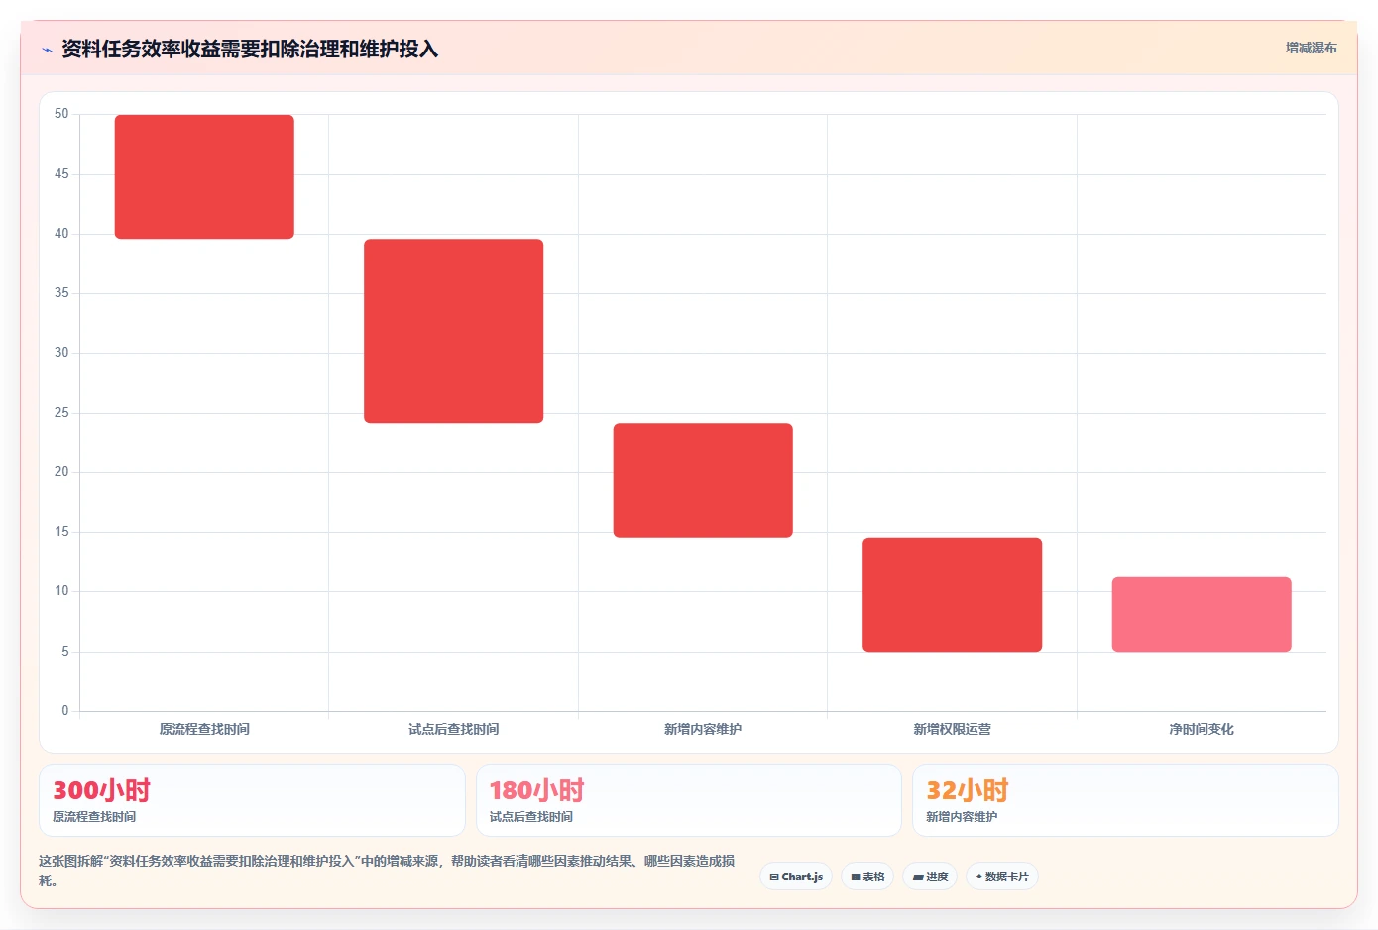Click the 增减瀑布 label in the header
The width and height of the screenshot is (1378, 930).
(x=1311, y=48)
